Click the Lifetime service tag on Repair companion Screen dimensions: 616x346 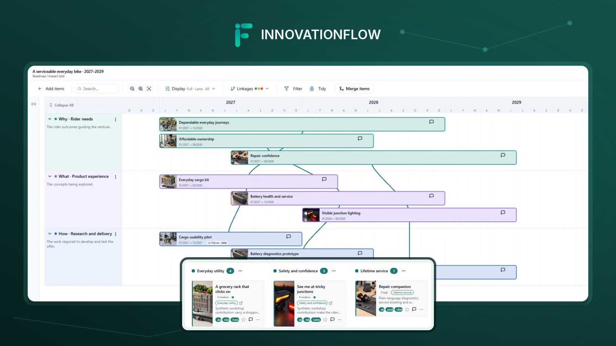pyautogui.click(x=402, y=293)
